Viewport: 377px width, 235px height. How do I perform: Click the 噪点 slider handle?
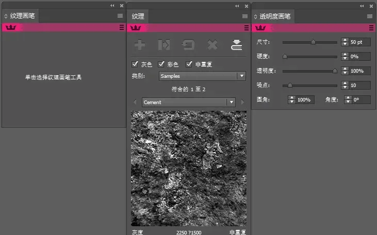(x=290, y=86)
